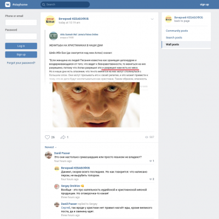Open Вечерний КЕБАБОФОБ back to page link

[188, 18]
